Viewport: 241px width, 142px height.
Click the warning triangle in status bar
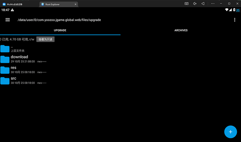(13, 10)
